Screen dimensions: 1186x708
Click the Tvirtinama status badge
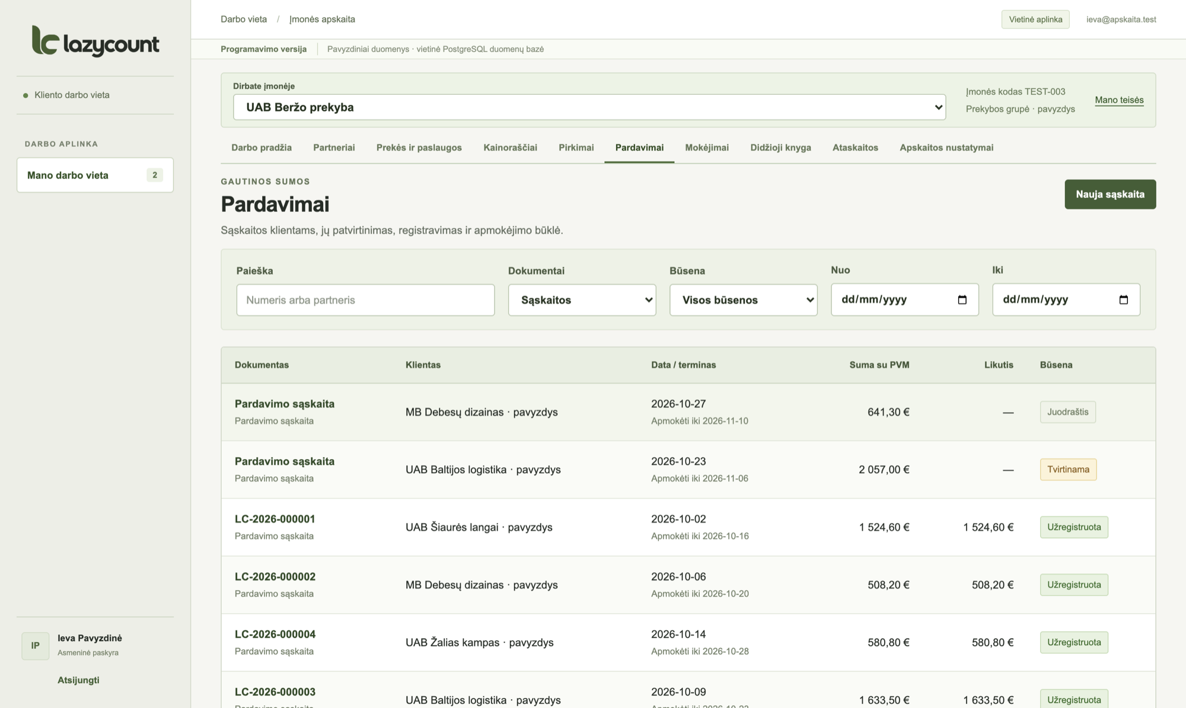1068,470
